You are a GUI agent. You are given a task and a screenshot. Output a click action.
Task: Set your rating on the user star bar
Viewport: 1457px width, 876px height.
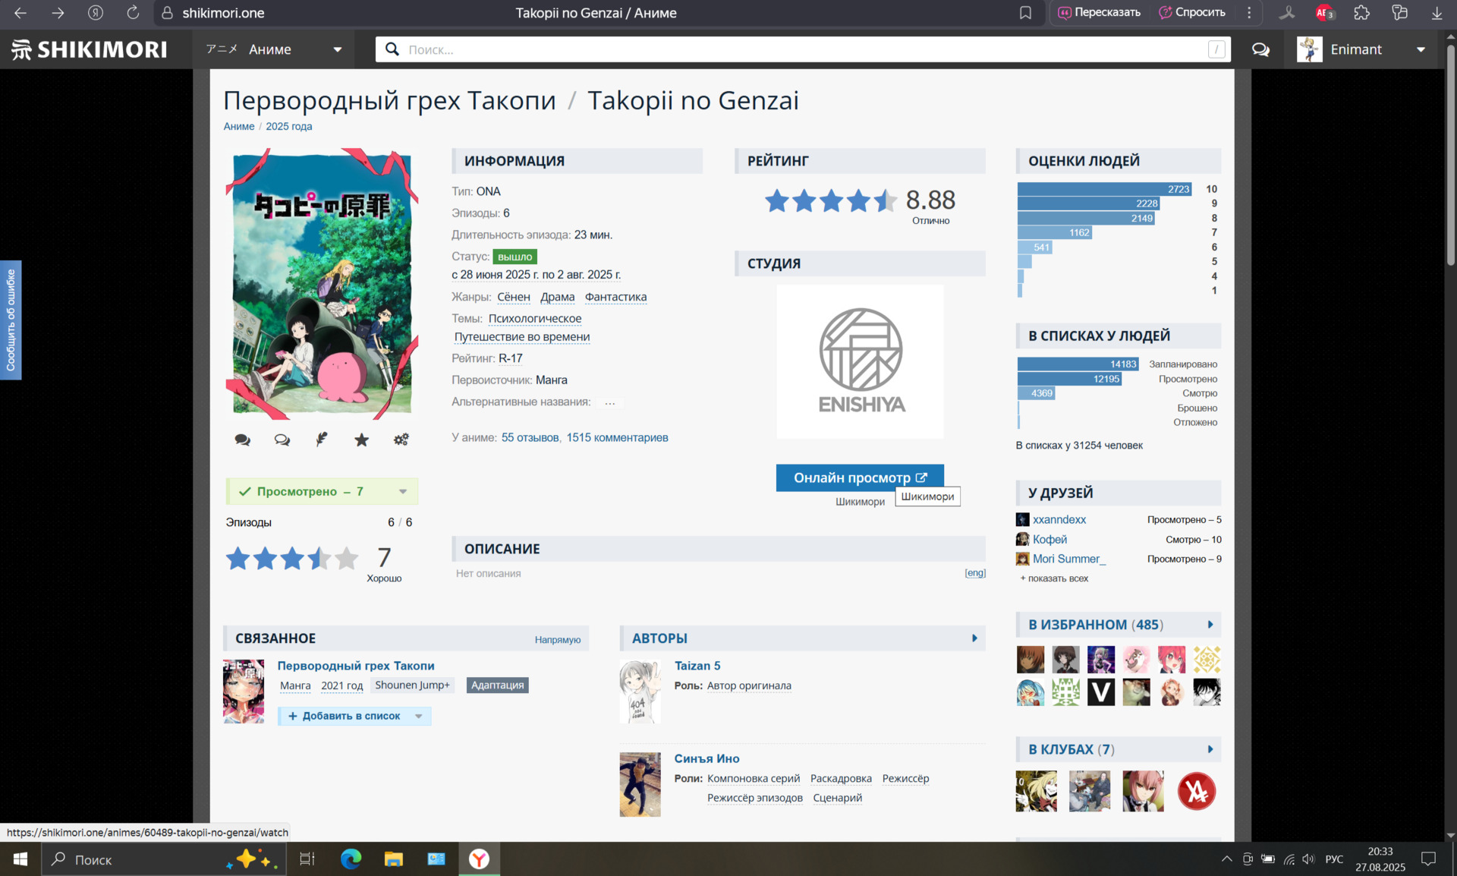pos(292,559)
